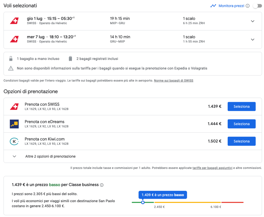
Task: Click Prenota con eDreams text
Action: 45,122
